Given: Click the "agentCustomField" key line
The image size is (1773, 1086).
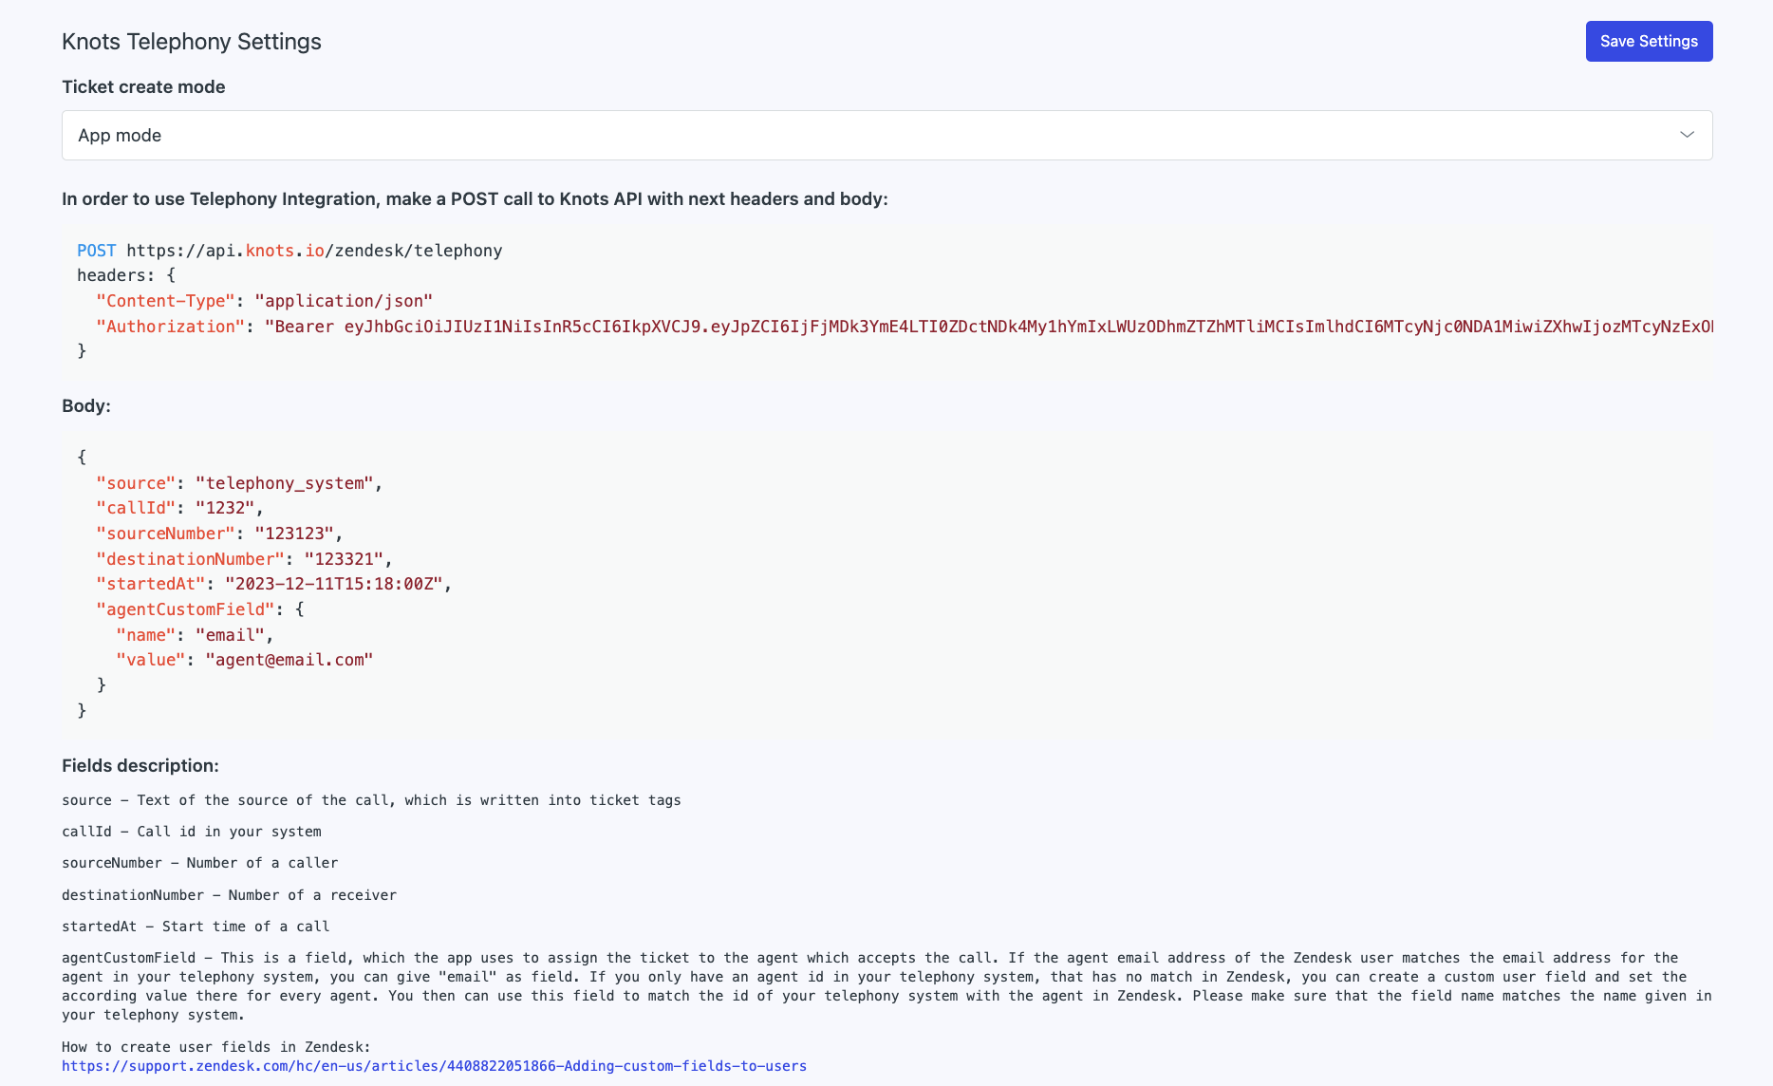Looking at the screenshot, I should pos(200,609).
